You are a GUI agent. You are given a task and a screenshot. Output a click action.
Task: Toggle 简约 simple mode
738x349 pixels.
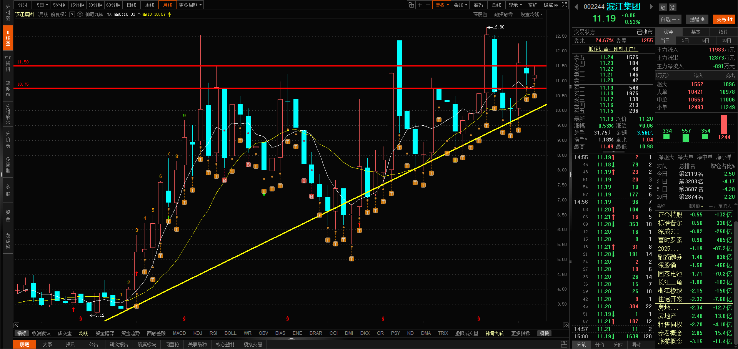tap(533, 5)
